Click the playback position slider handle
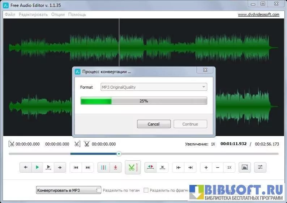The width and height of the screenshot is (287, 203). pos(119,154)
